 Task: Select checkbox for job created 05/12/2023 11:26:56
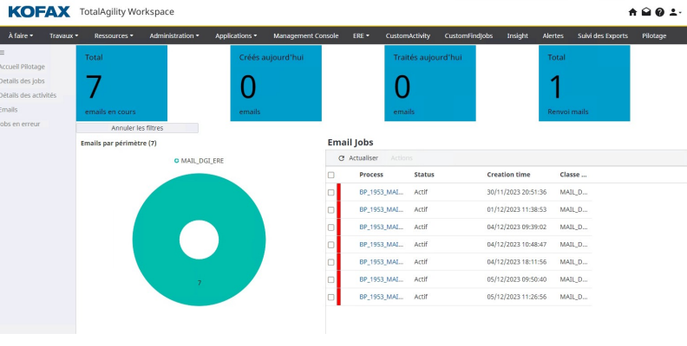pyautogui.click(x=330, y=297)
